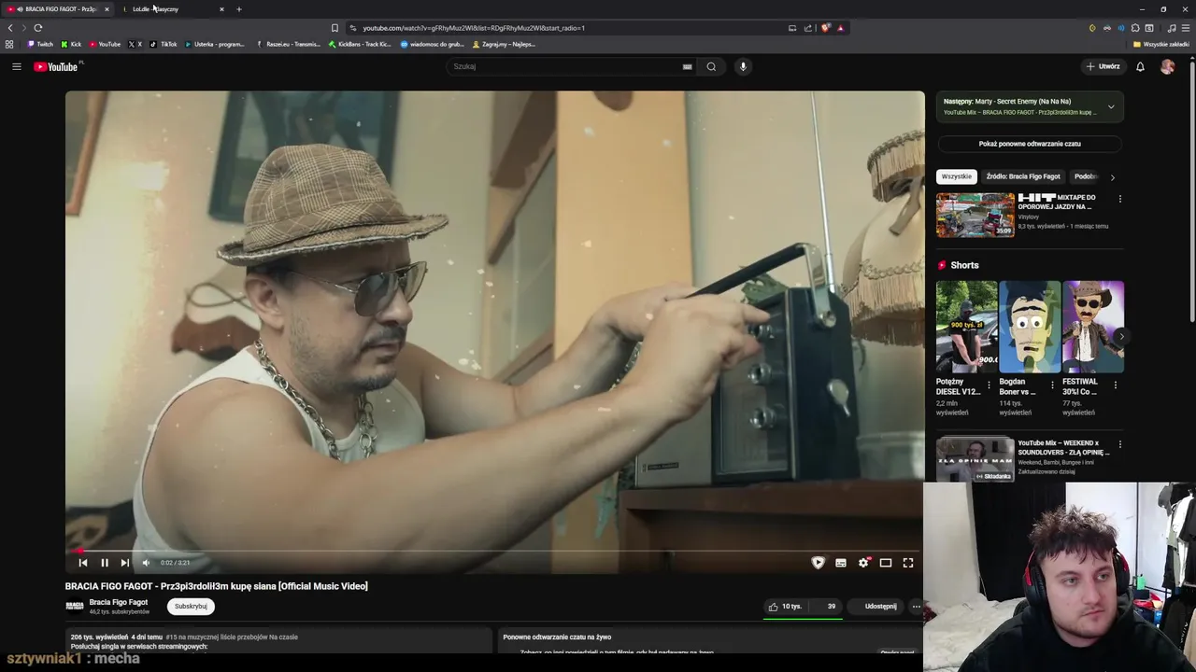Open the Bracia Figo Fagot channel avatar

click(x=75, y=607)
